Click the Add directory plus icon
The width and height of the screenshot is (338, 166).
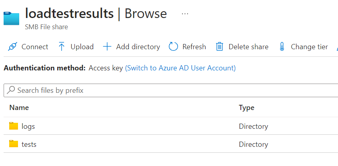coord(107,47)
